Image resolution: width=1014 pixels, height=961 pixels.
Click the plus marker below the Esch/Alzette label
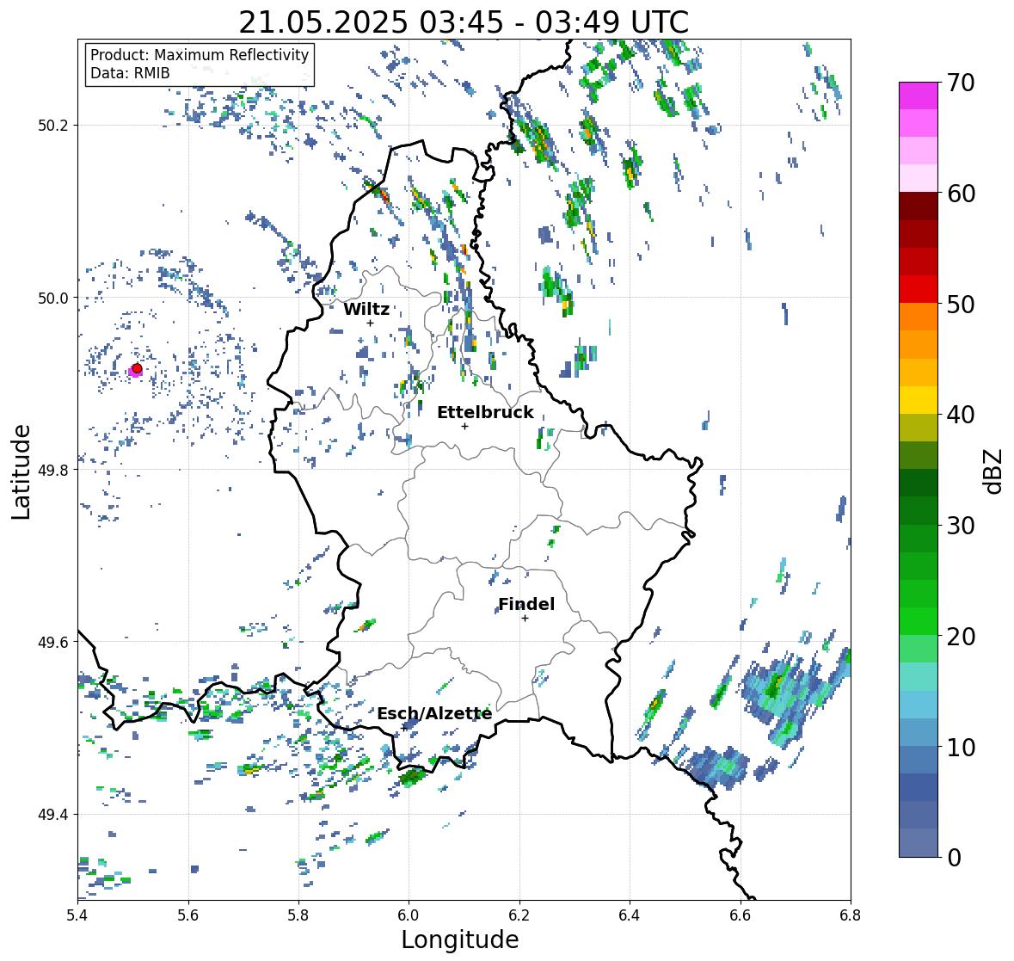pyautogui.click(x=403, y=728)
